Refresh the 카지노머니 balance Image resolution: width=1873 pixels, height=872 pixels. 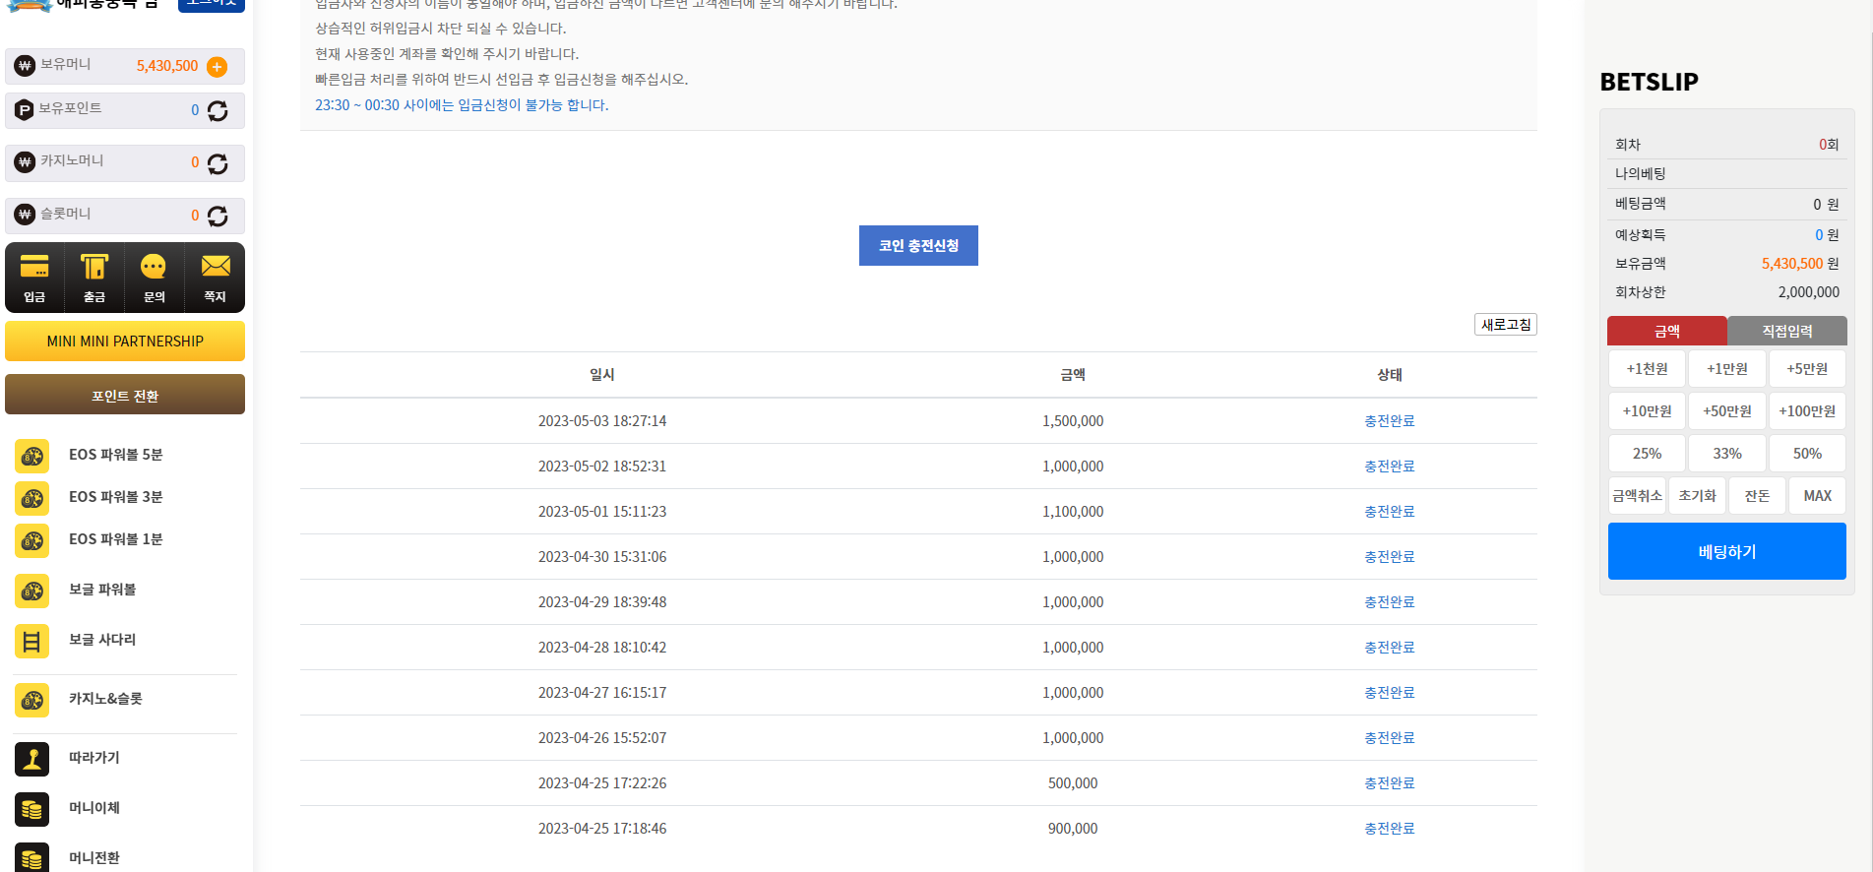(x=218, y=163)
